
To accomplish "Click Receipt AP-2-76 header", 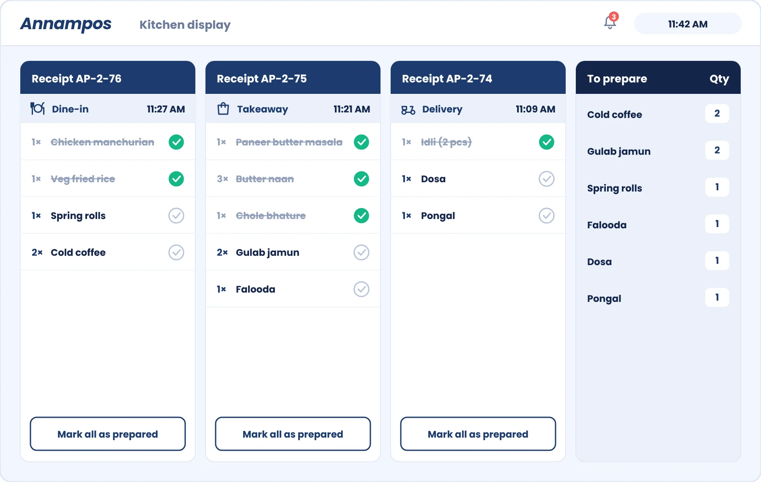I will pyautogui.click(x=108, y=78).
